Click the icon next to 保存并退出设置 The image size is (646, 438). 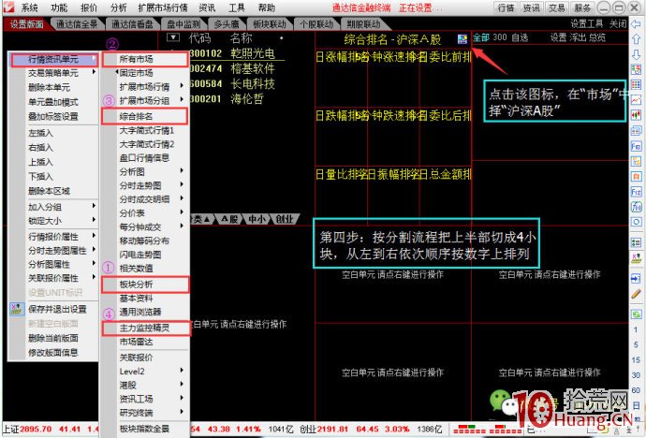click(x=17, y=309)
